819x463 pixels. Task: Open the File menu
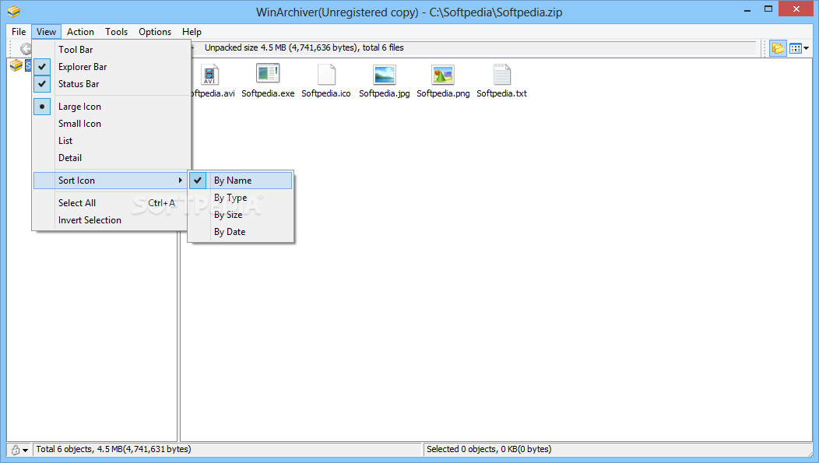coord(19,32)
